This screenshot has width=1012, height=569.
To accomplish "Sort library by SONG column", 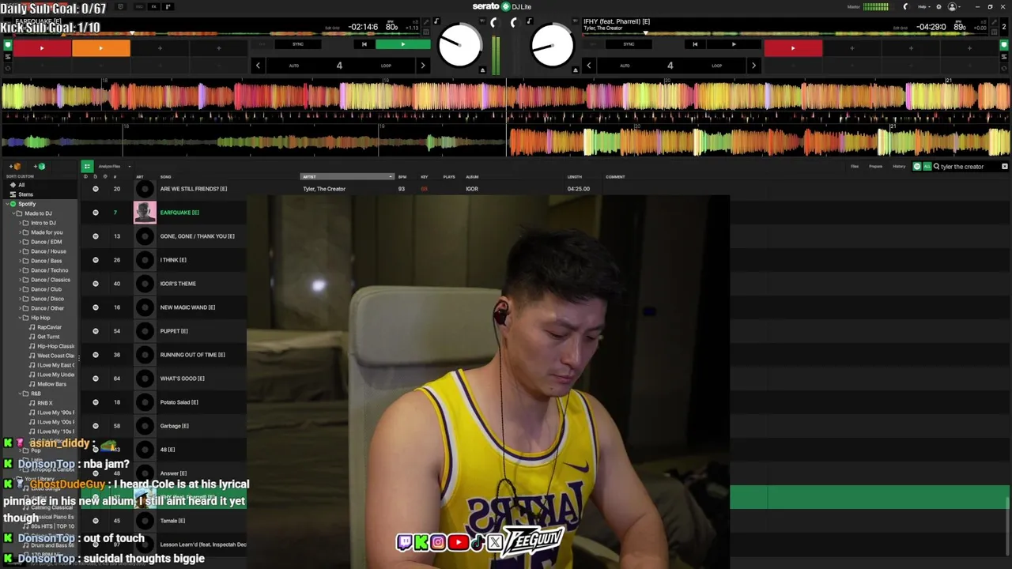I will (166, 177).
